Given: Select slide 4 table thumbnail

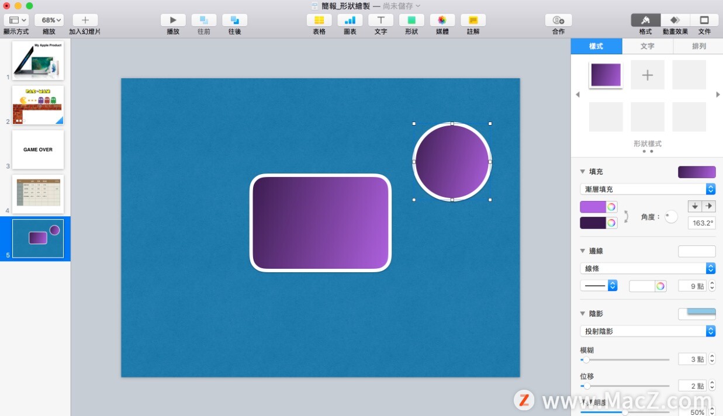Looking at the screenshot, I should (38, 194).
